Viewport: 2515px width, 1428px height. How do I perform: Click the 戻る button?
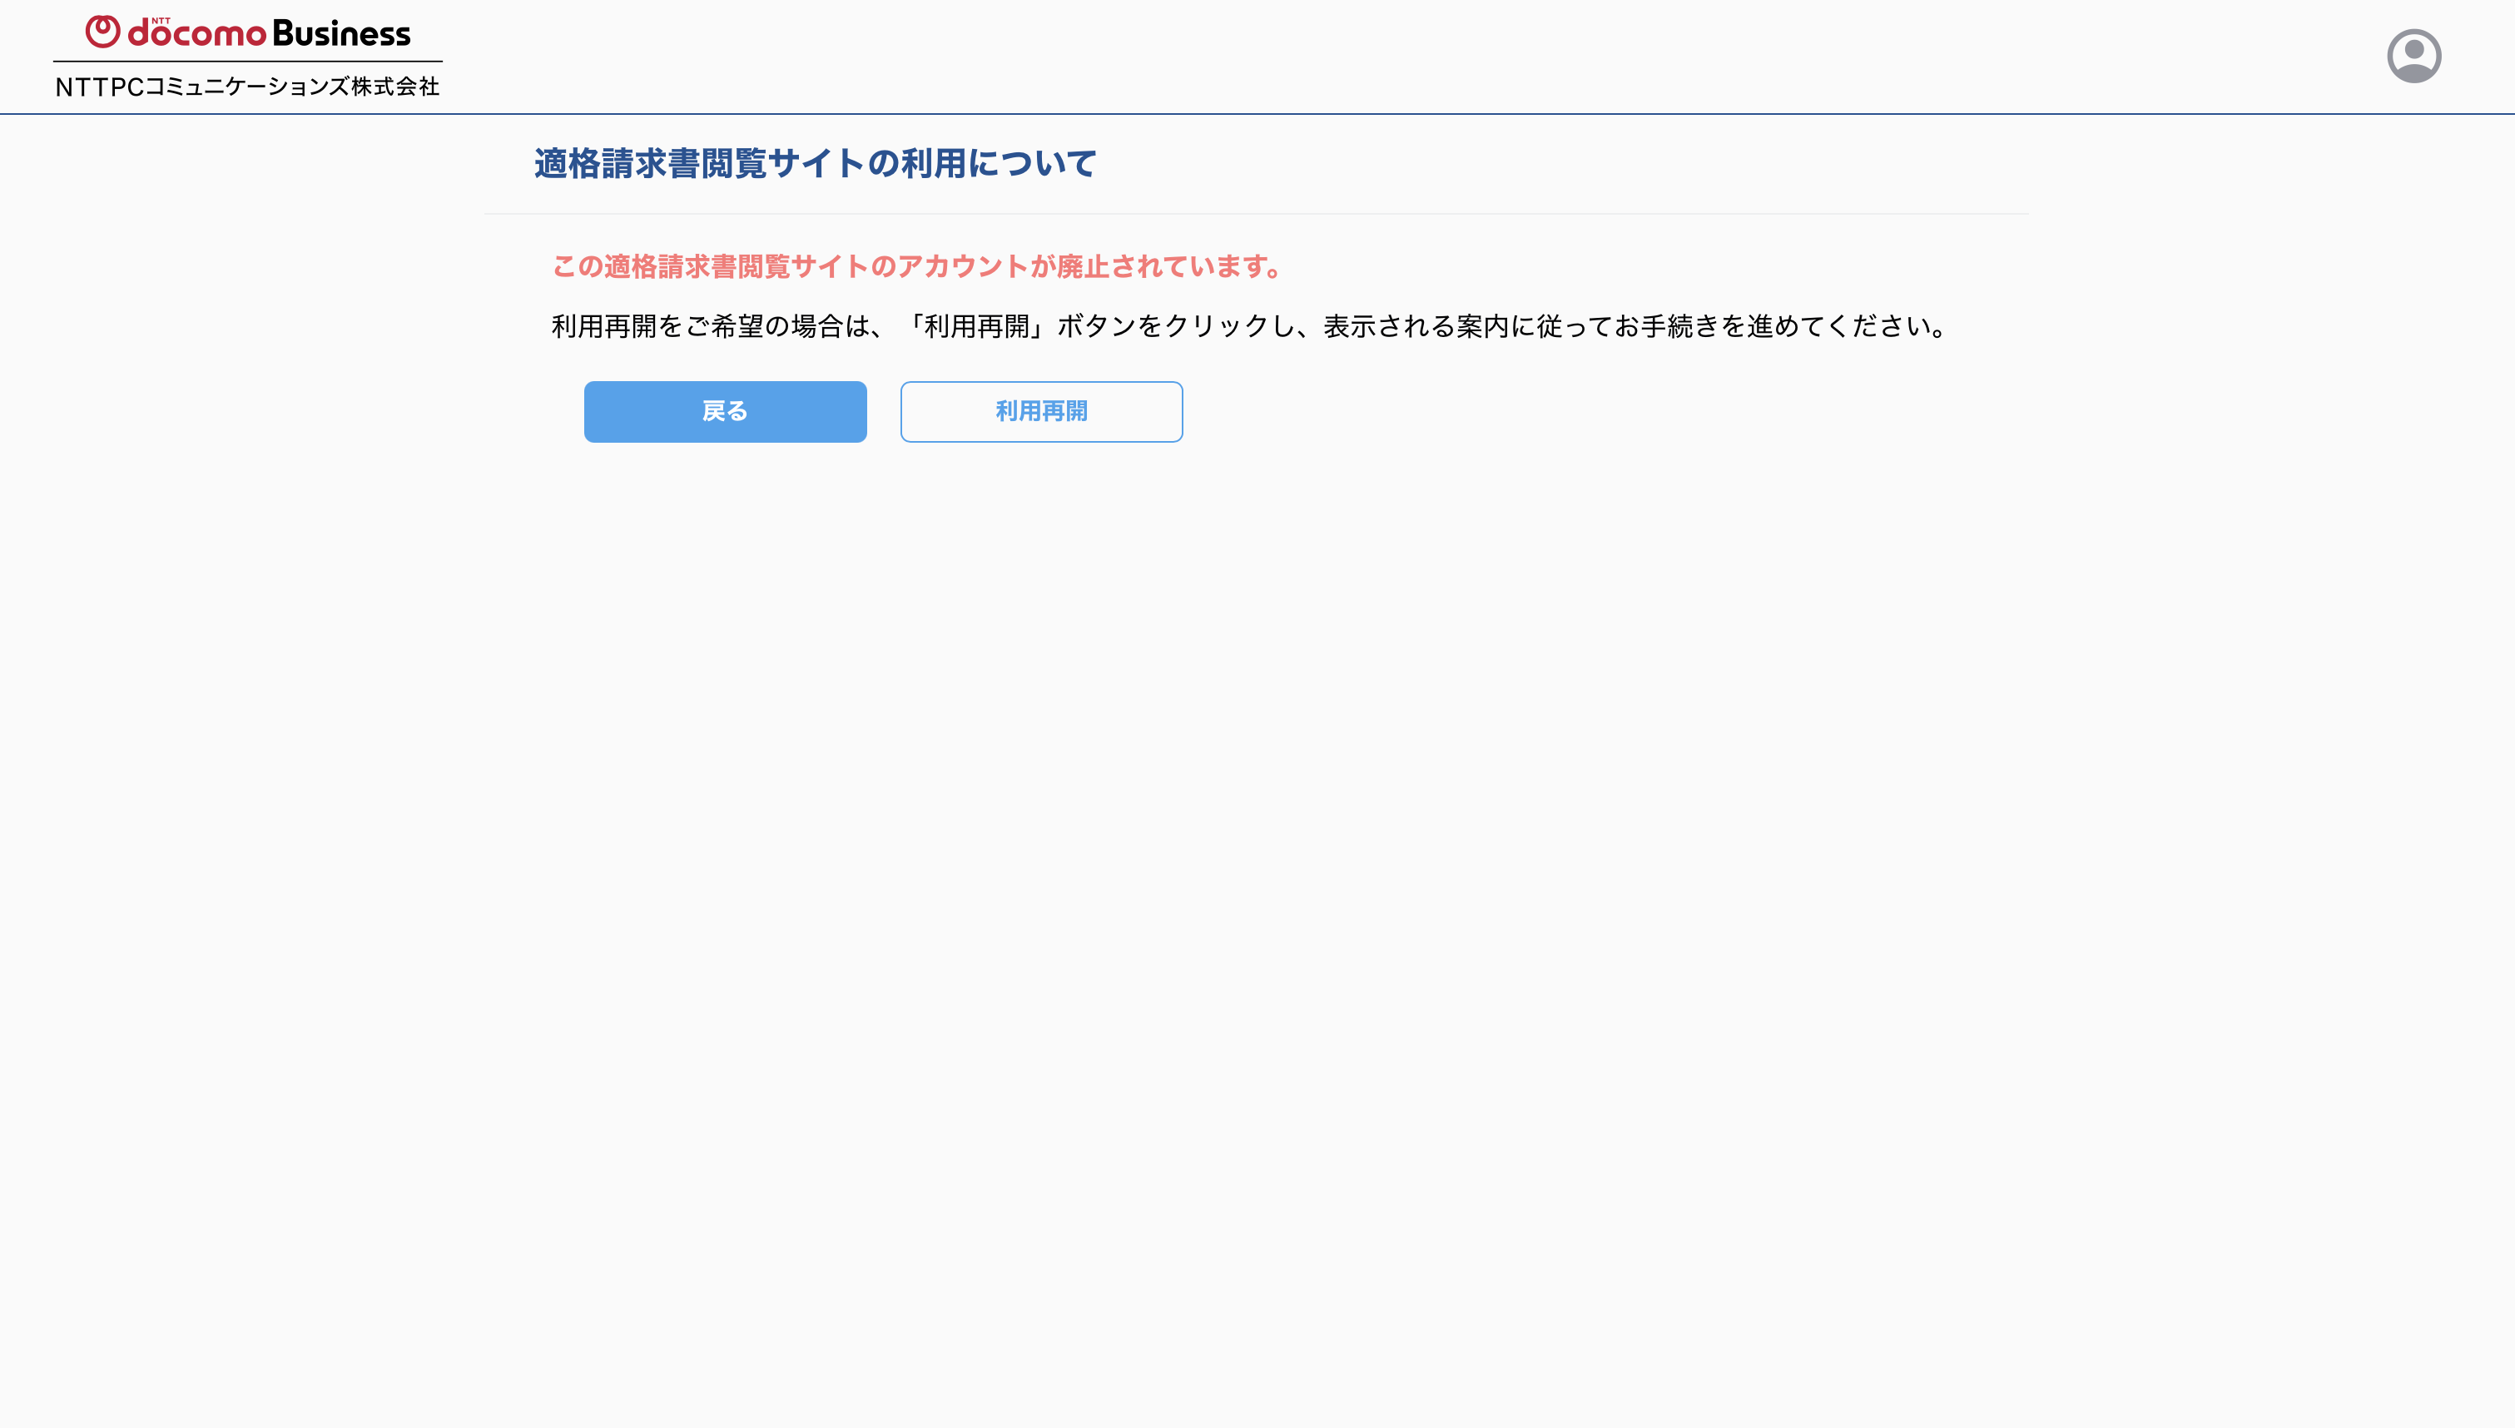(x=725, y=412)
